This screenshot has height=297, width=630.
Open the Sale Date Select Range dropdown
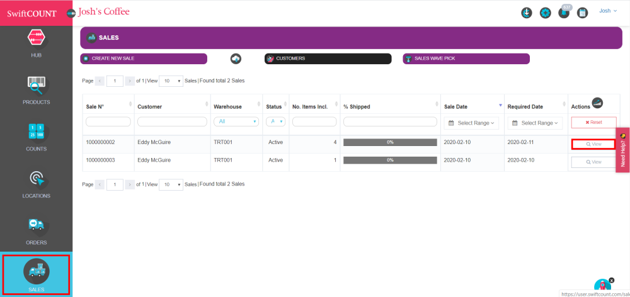tap(471, 123)
